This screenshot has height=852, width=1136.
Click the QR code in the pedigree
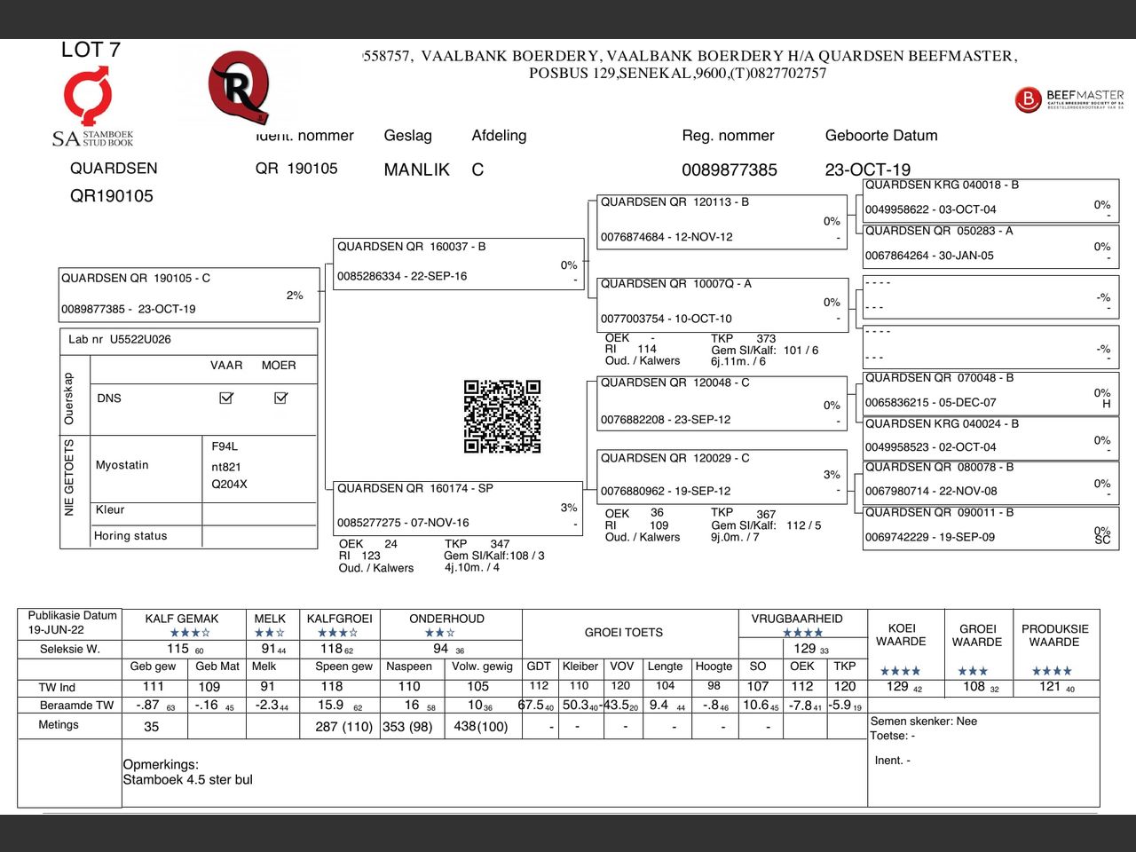(502, 416)
